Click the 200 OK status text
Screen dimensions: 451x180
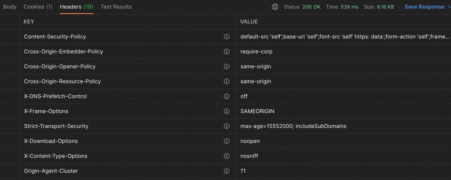(x=311, y=7)
